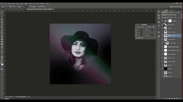The width and height of the screenshot is (183, 102).
Task: Open the Filter menu
Action: pos(30,4)
